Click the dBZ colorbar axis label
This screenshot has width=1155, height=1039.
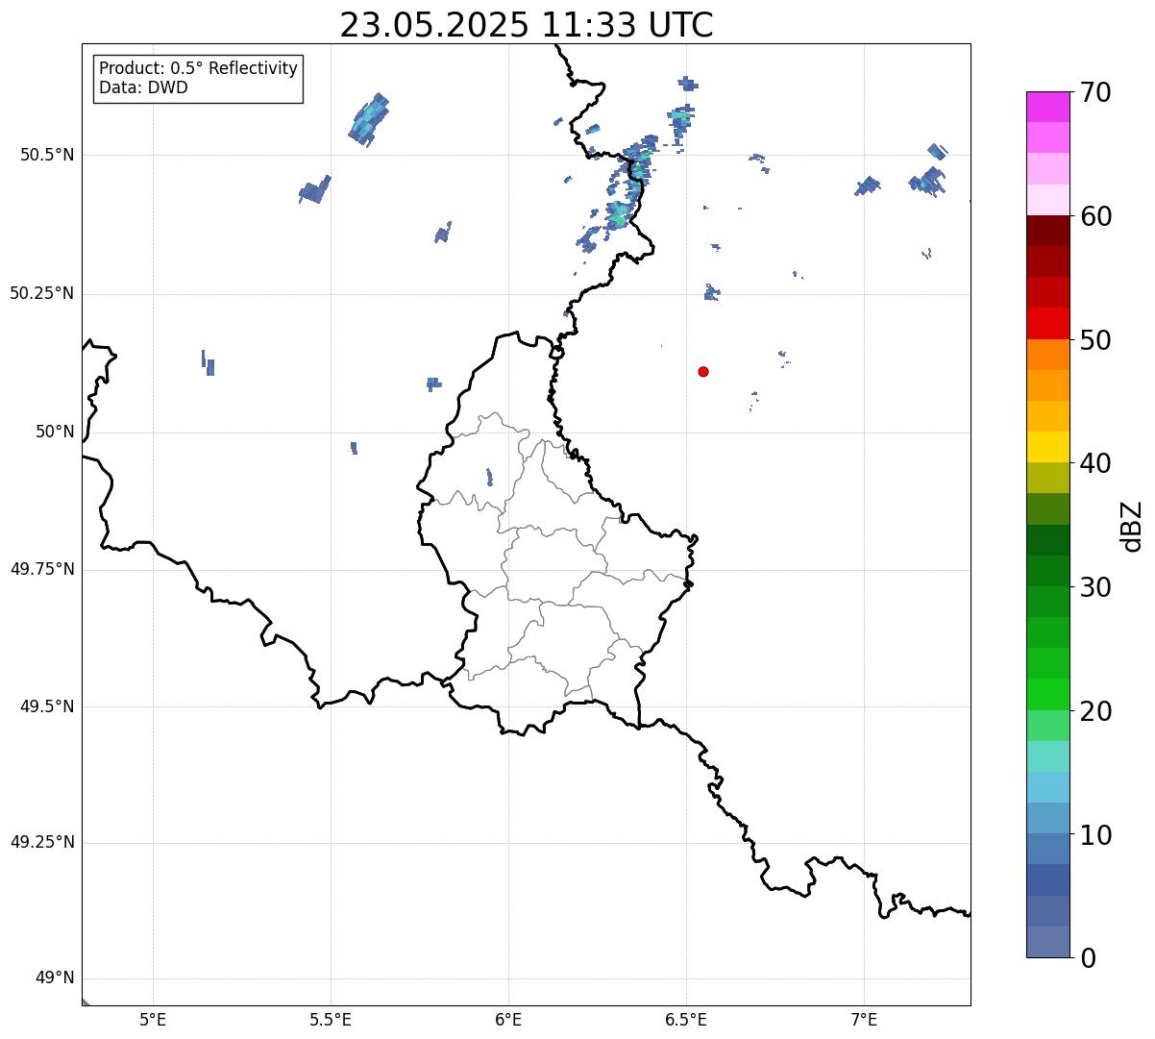pos(1133,526)
